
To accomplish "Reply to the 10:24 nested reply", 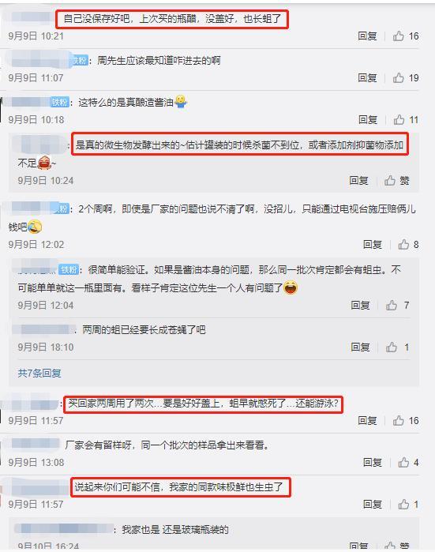I will click(x=358, y=181).
